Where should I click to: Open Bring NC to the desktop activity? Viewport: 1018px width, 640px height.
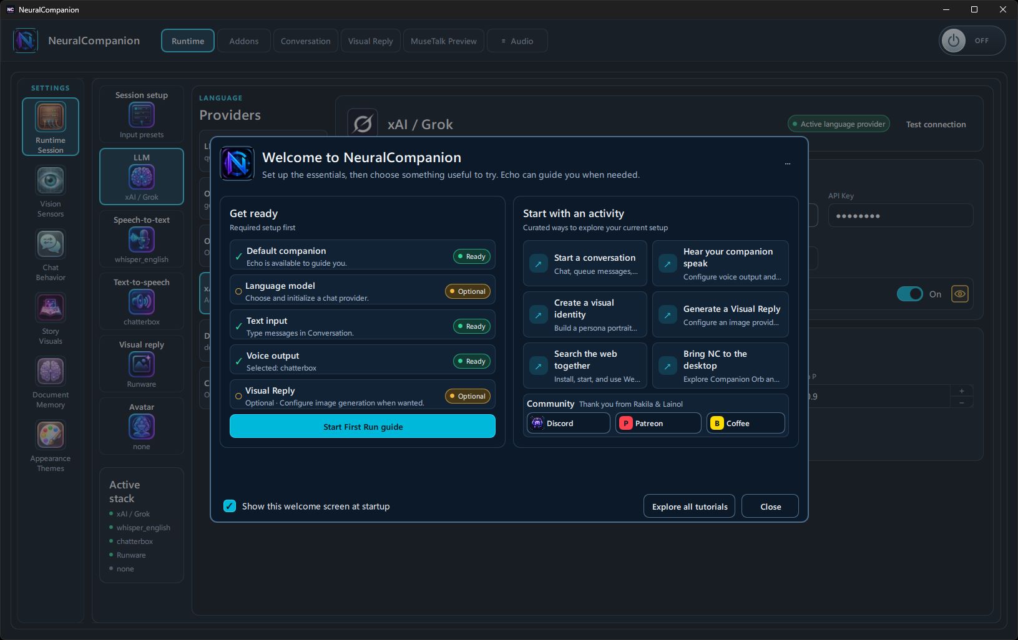pos(720,366)
